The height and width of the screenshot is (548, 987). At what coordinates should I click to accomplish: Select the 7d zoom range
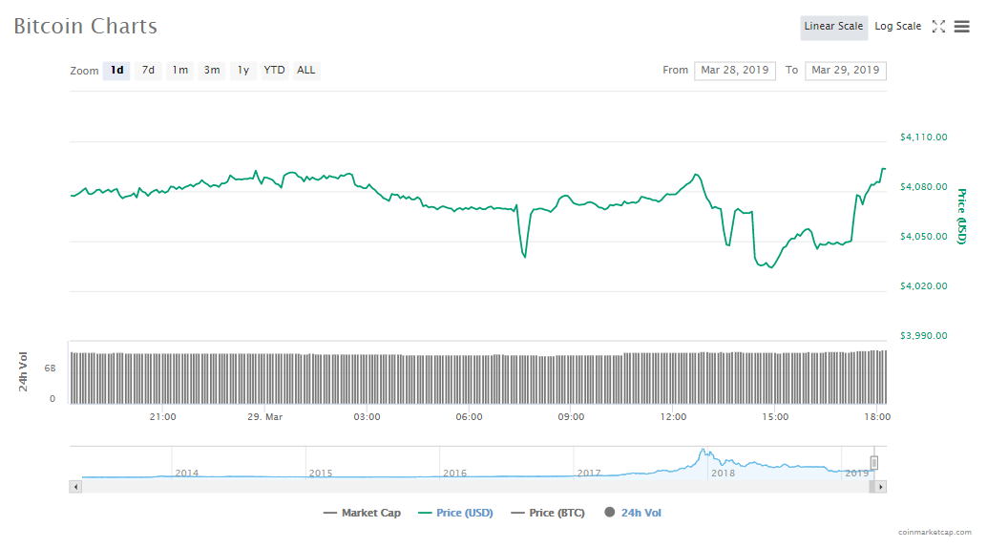click(148, 70)
